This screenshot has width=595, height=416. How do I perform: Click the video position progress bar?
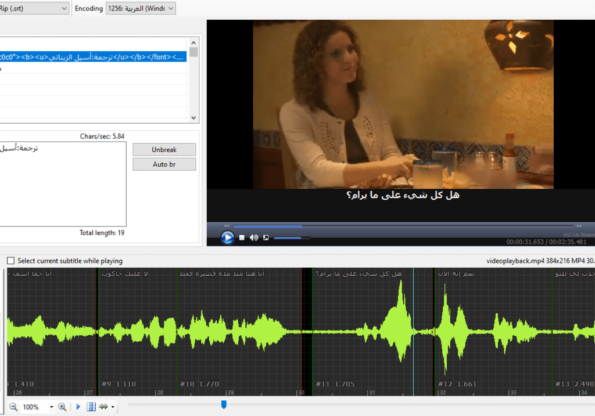[x=403, y=226]
